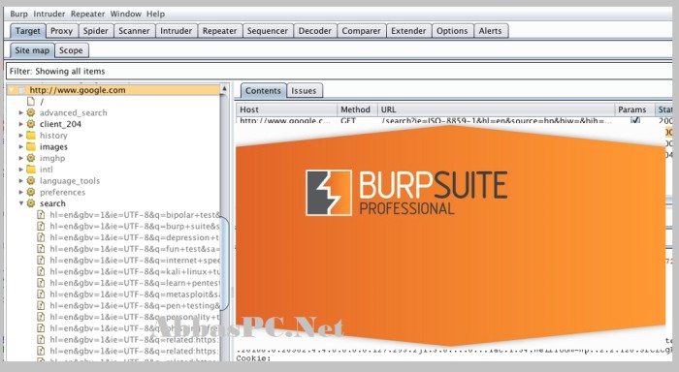Switch to the Proxy tab
Image resolution: width=679 pixels, height=372 pixels.
click(61, 31)
